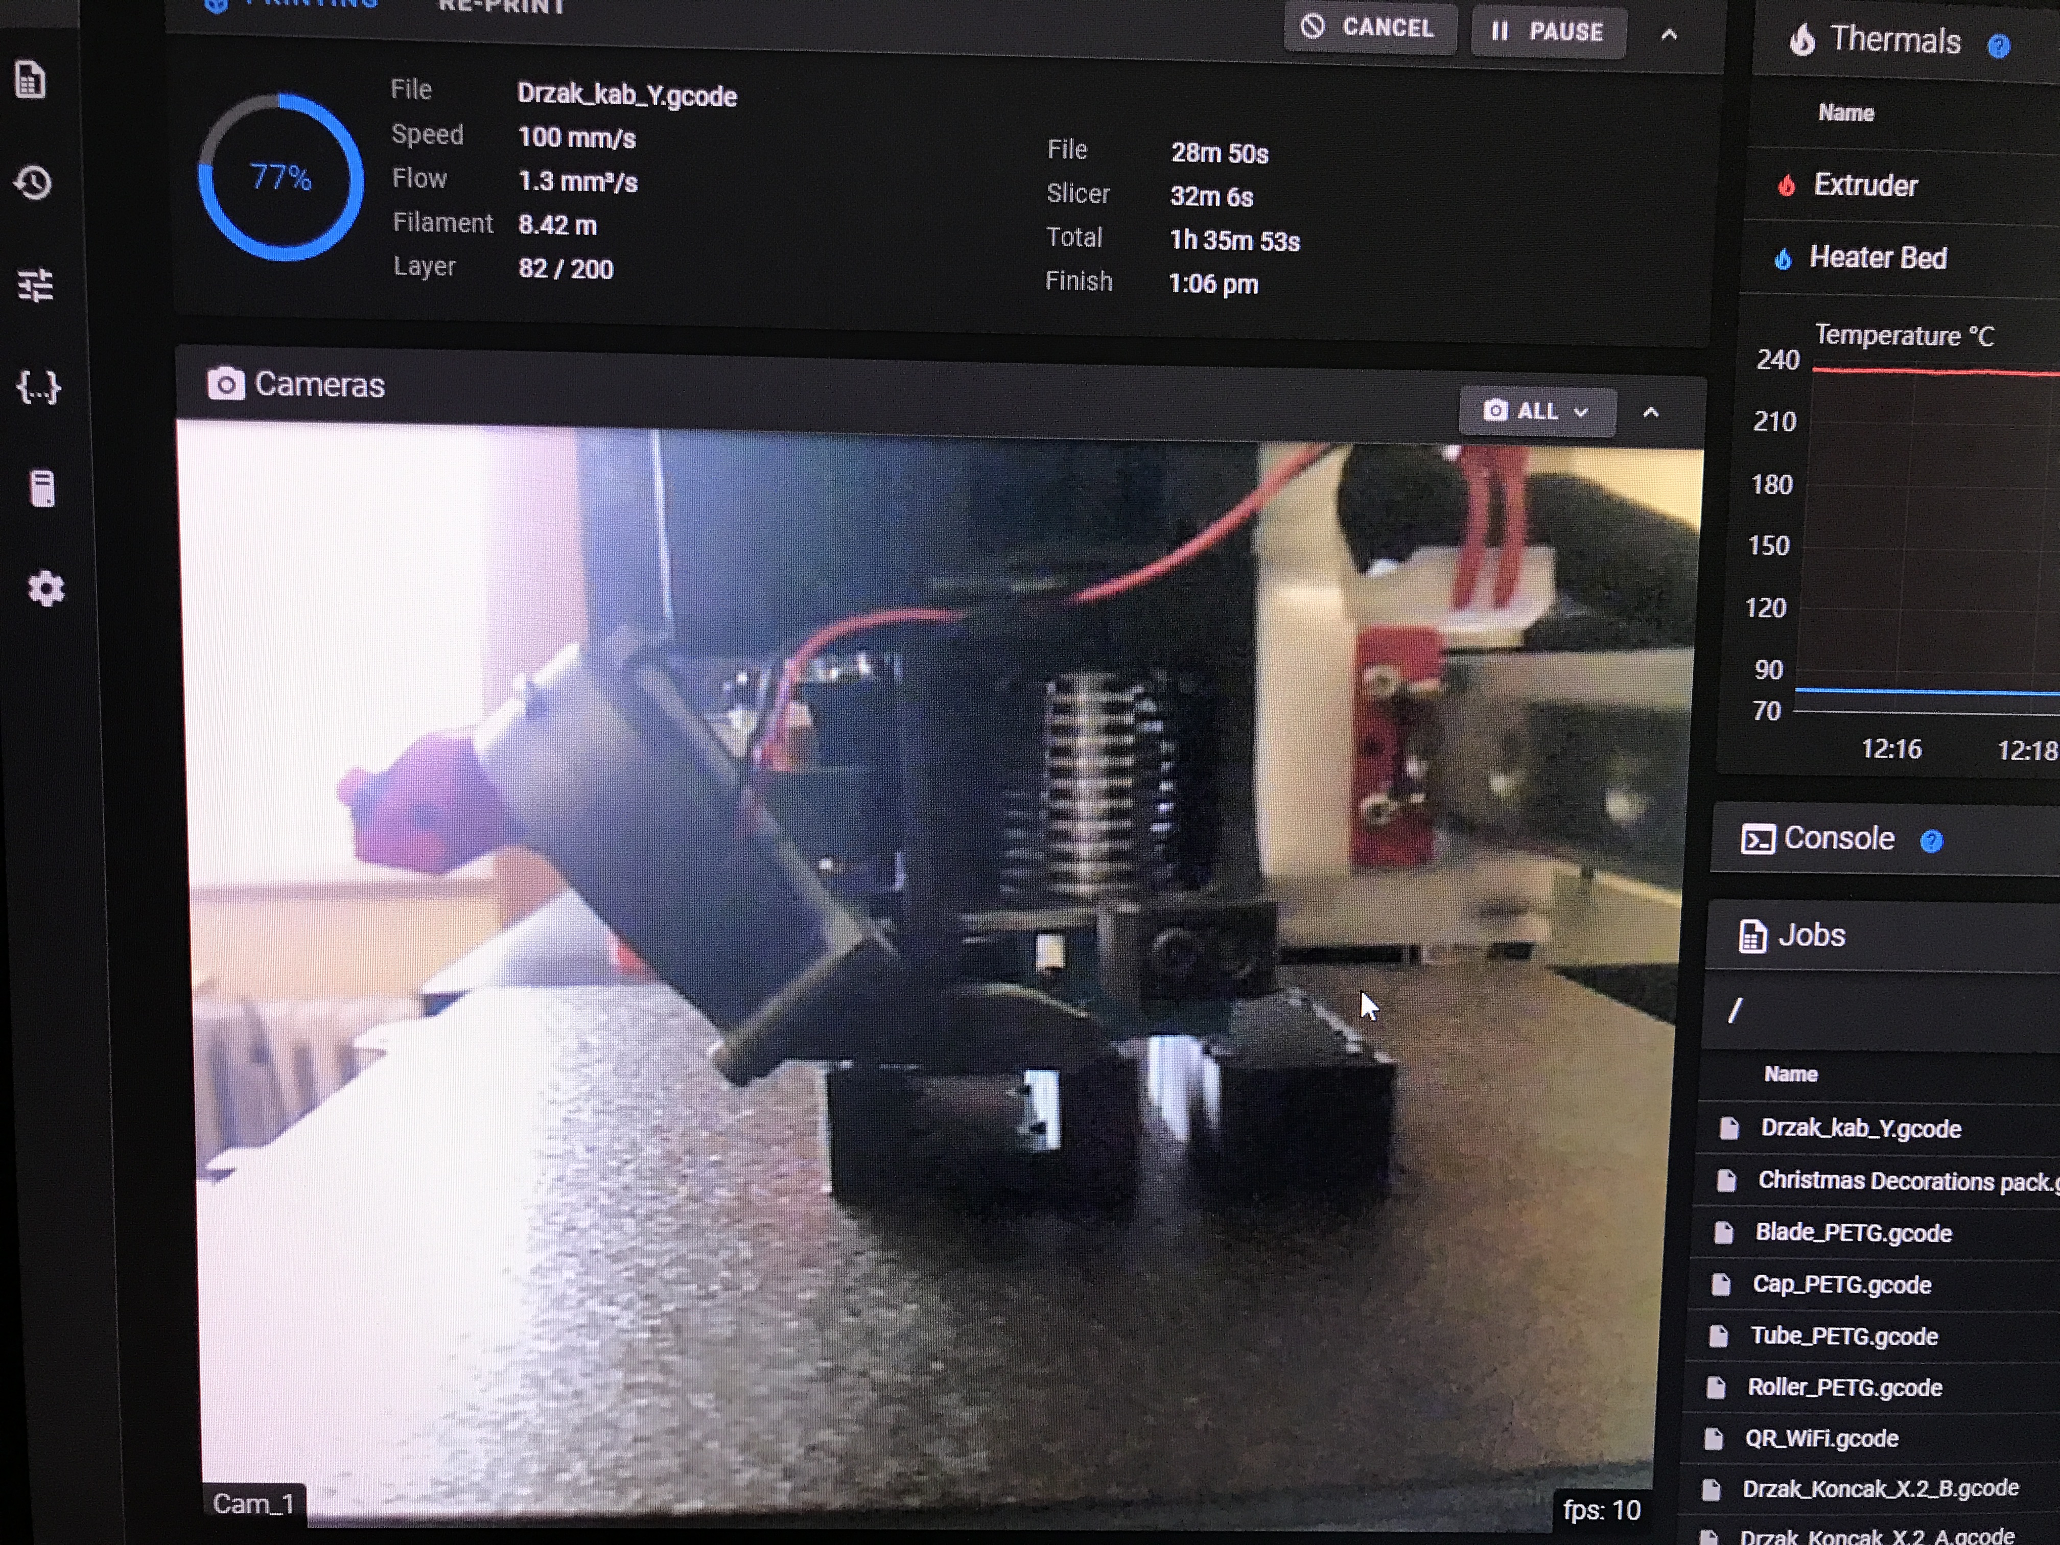Viewport: 2060px width, 1545px height.
Task: Click the camera icon in Cameras header
Action: pos(225,384)
